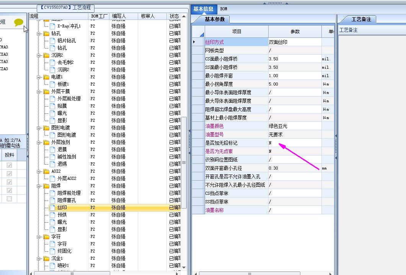
Task: Click the document icon of 喷砂1
Action: click(x=52, y=265)
